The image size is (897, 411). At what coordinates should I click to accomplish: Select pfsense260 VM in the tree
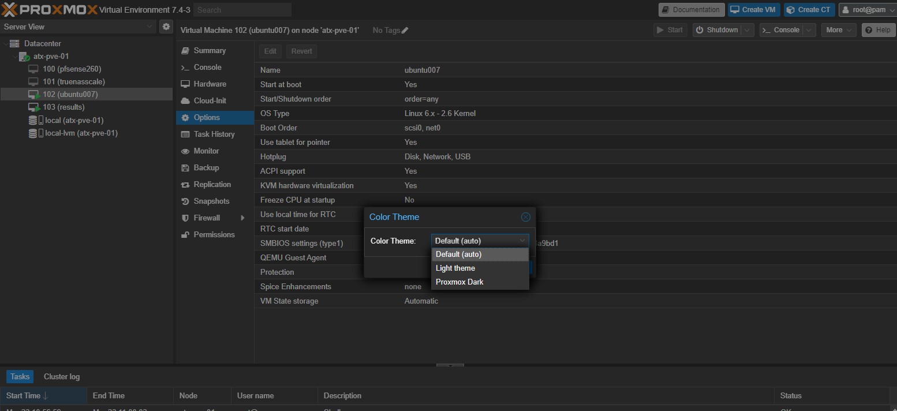[x=72, y=69]
